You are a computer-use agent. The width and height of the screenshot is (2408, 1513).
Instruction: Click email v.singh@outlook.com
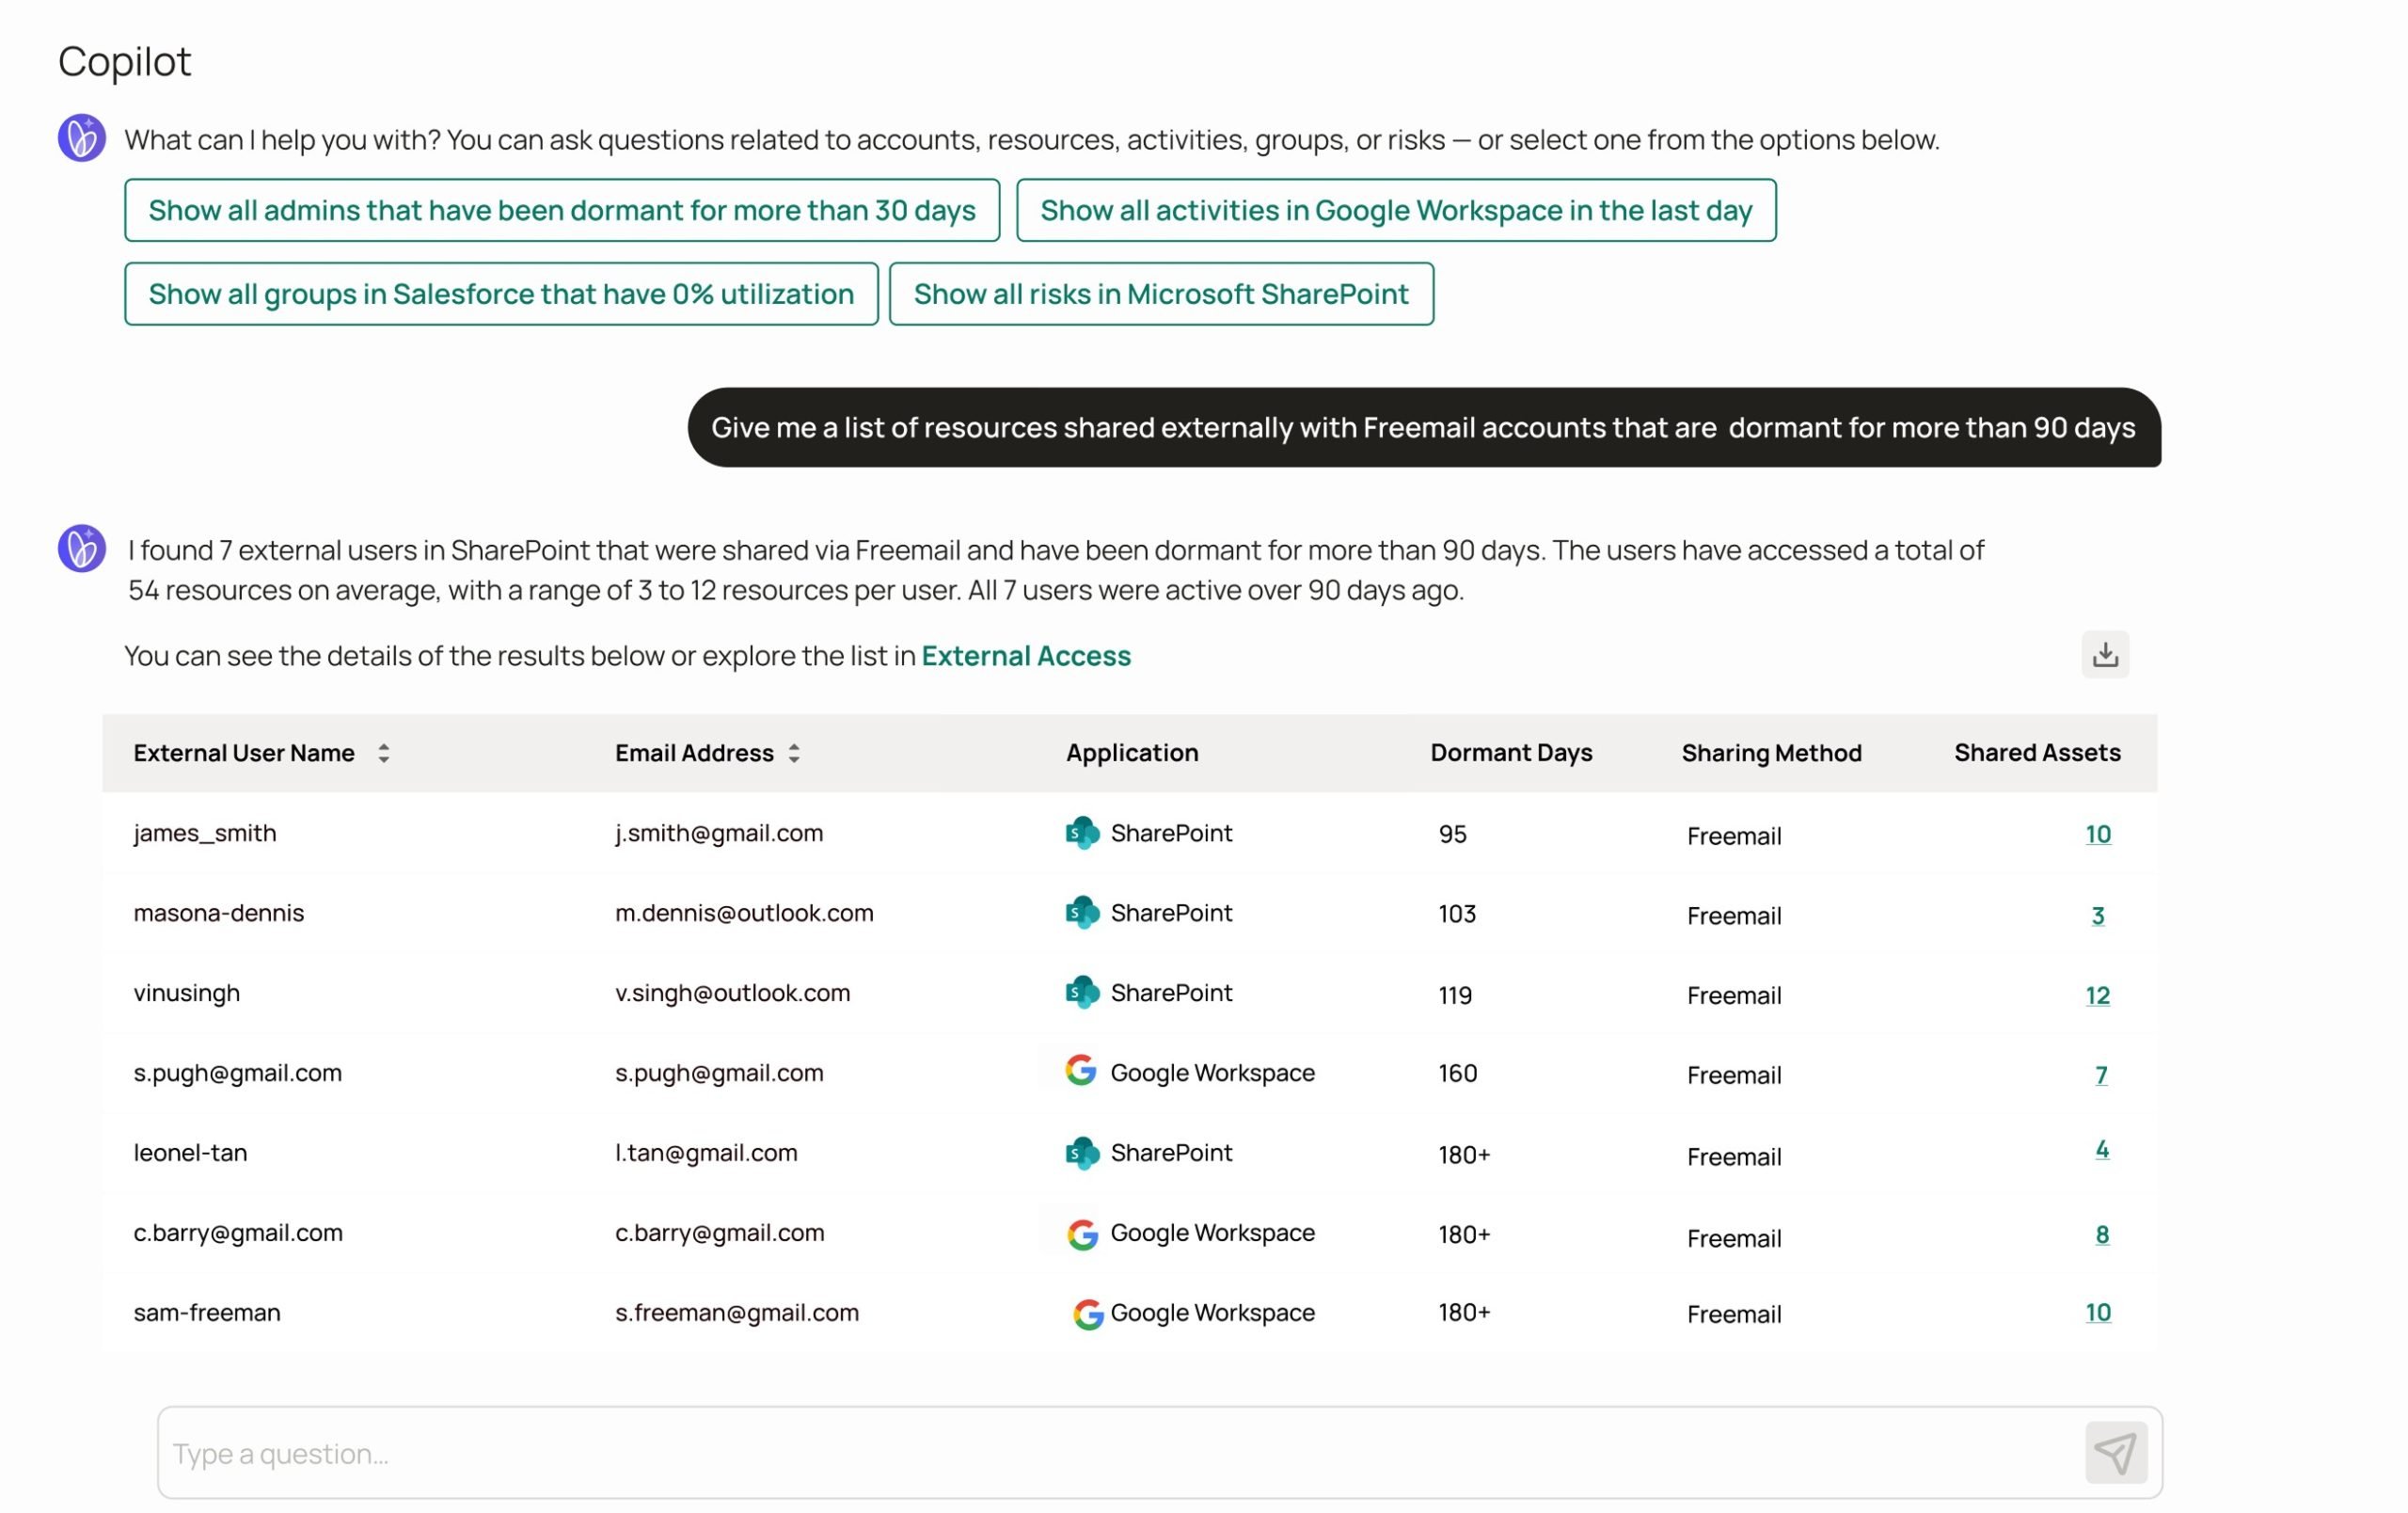click(732, 993)
